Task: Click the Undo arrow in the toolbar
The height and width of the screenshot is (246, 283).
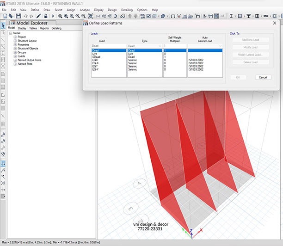Action: tap(25, 16)
